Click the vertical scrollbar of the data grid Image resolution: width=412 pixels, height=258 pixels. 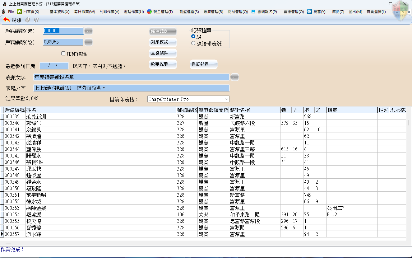(x=409, y=123)
